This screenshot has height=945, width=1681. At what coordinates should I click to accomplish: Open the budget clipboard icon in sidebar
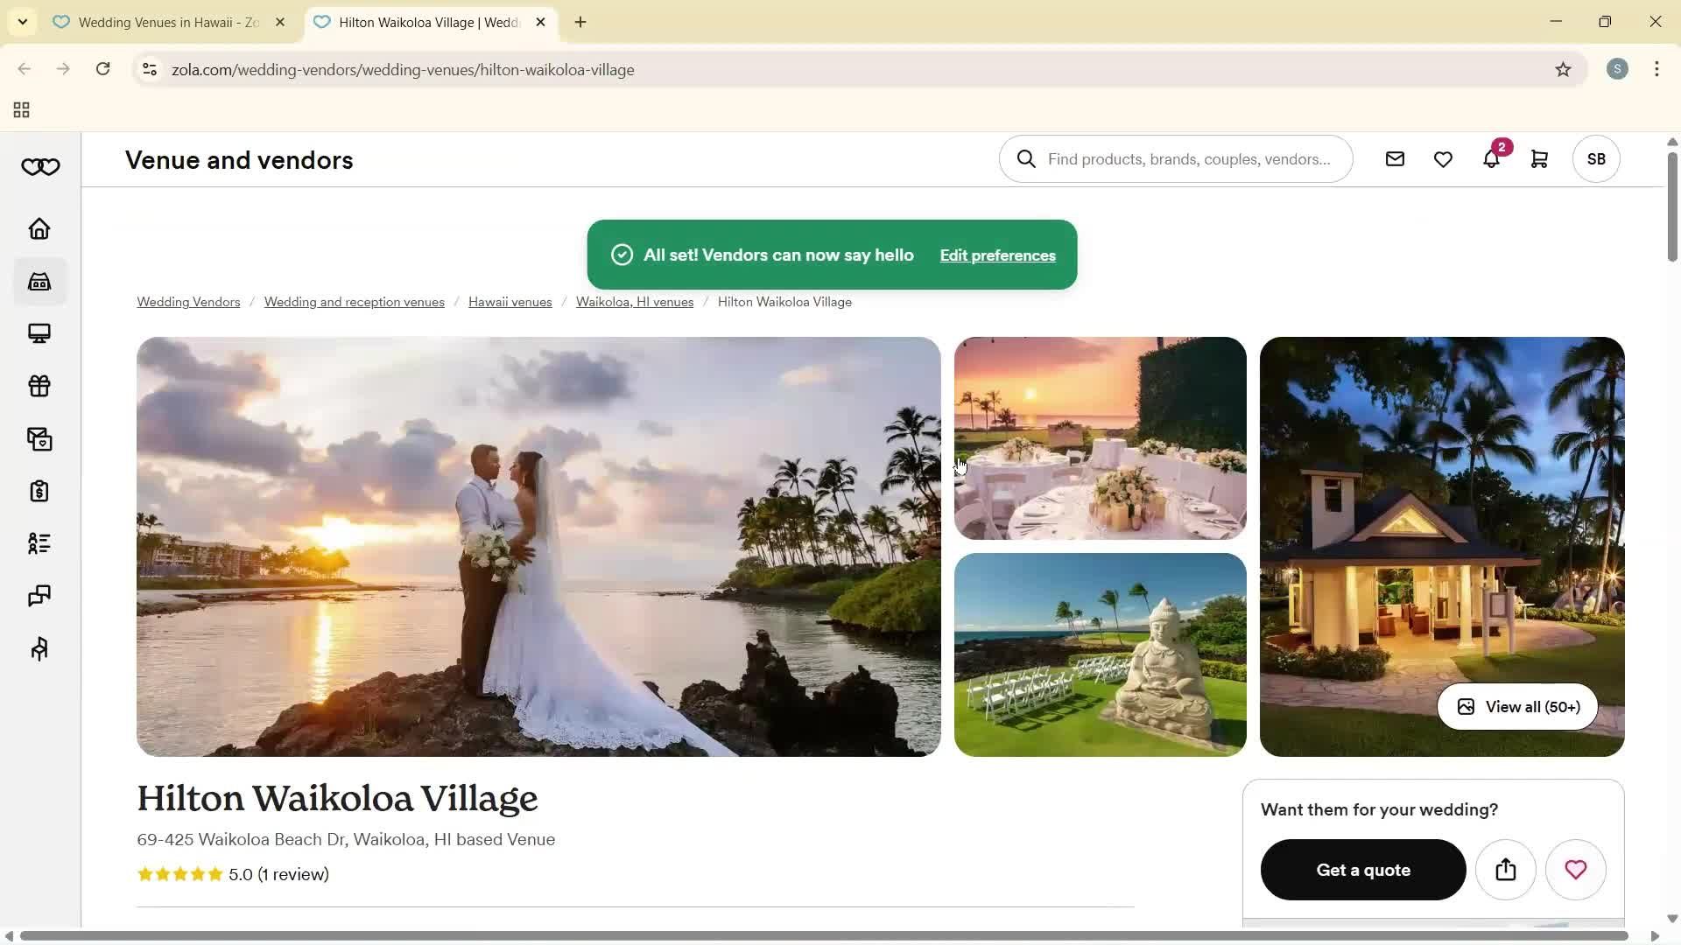pos(39,491)
